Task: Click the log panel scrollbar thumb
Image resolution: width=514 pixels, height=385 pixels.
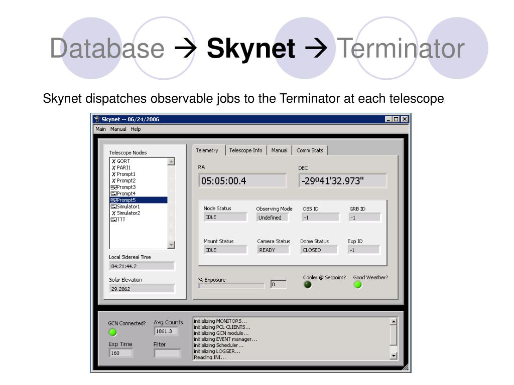Action: (x=394, y=335)
